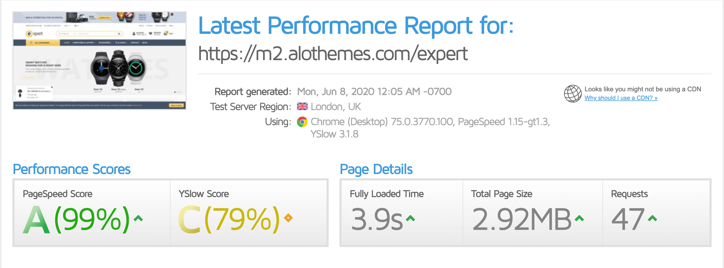Click the "Latest Performance Report for:" heading
Image resolution: width=724 pixels, height=268 pixels.
point(356,26)
